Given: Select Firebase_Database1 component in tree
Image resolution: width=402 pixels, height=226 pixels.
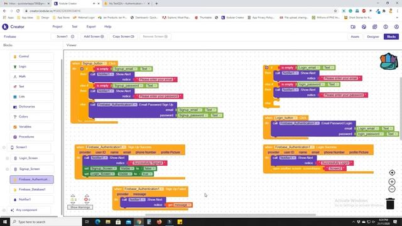Looking at the screenshot, I should coord(32,190).
